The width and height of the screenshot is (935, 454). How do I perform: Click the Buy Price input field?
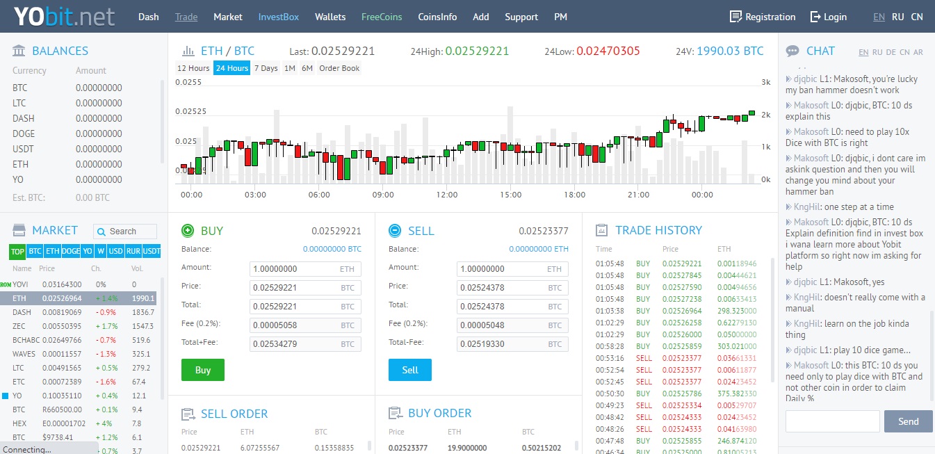(305, 288)
